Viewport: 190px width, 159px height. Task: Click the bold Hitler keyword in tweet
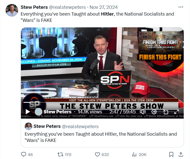point(107,14)
